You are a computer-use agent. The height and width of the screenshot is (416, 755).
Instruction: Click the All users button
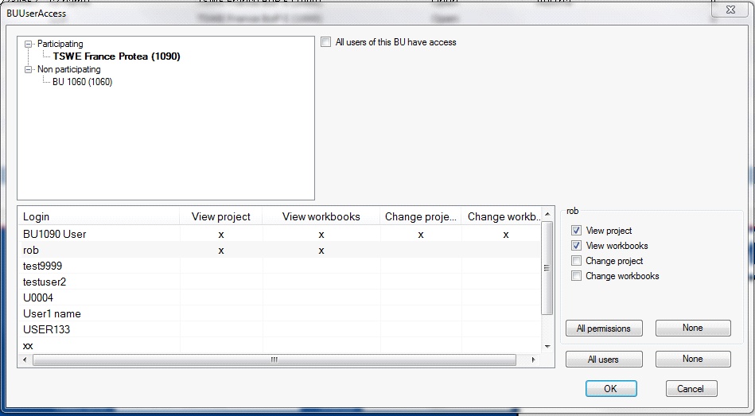click(x=603, y=360)
